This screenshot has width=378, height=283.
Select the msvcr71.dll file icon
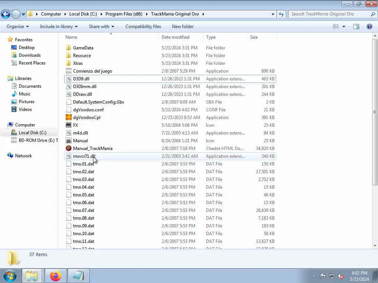(68, 156)
